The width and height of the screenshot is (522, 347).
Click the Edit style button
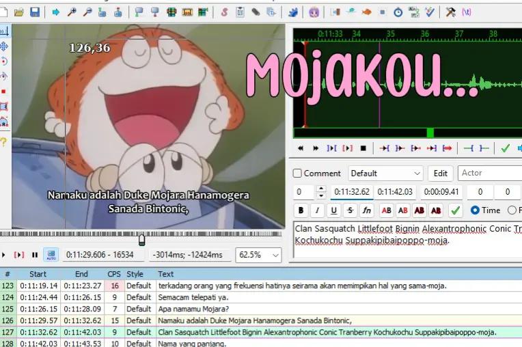441,173
